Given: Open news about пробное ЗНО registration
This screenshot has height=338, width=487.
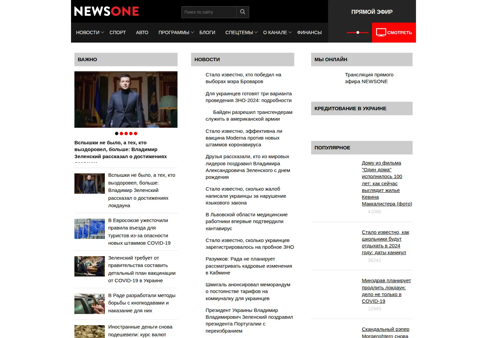Looking at the screenshot, I should (x=250, y=244).
